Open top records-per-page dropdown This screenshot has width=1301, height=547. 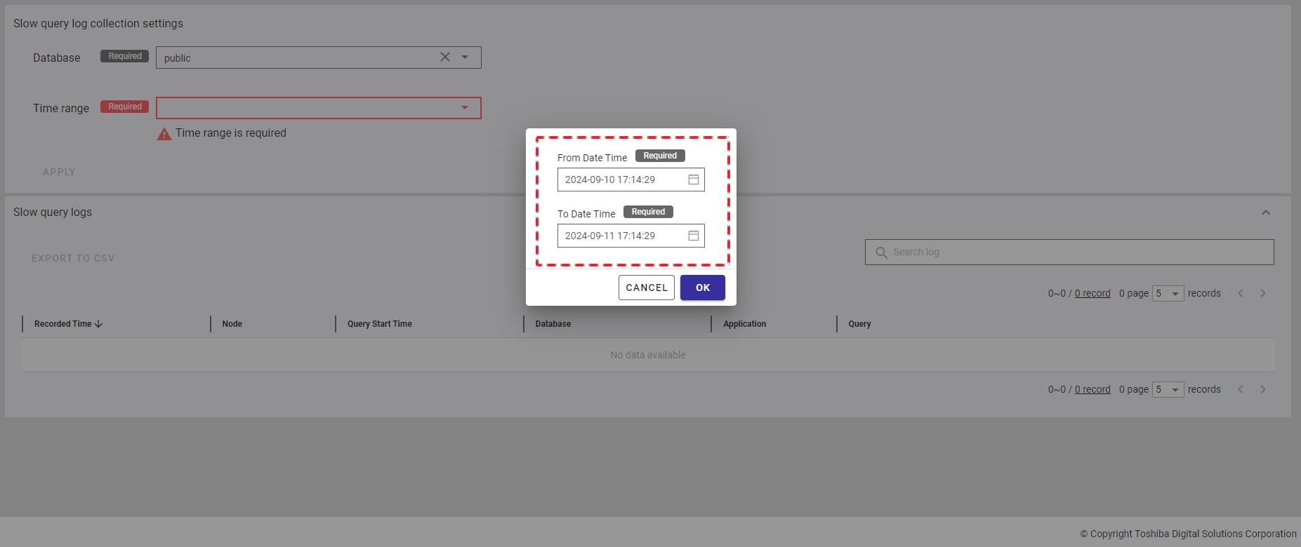coord(1168,293)
